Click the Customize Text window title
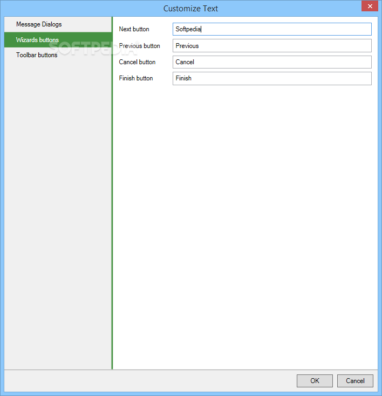The height and width of the screenshot is (396, 382). pyautogui.click(x=190, y=9)
